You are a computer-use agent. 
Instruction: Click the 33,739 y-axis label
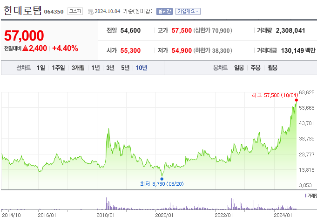(x=307, y=139)
